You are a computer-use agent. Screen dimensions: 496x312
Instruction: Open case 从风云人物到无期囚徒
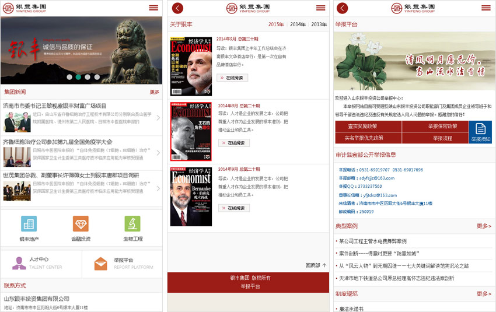(404, 266)
